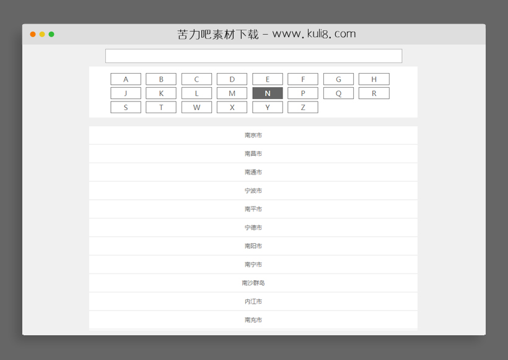Image resolution: width=508 pixels, height=360 pixels.
Task: Select the city 南京市
Action: 253,135
